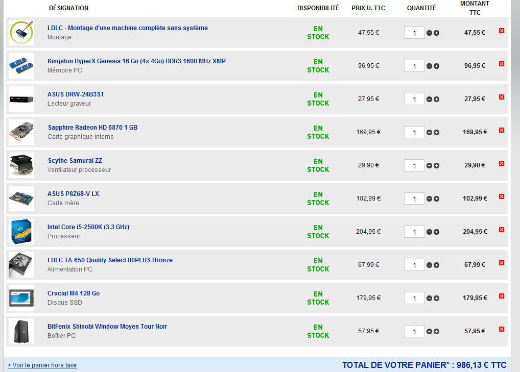Click the LDLC Montage chip thumbnail
Screen dimensions: 520x372
(21, 33)
